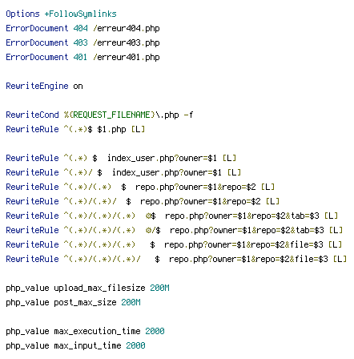The height and width of the screenshot is (359, 354).
Task: Click the /erreur401.php path
Action: point(127,57)
